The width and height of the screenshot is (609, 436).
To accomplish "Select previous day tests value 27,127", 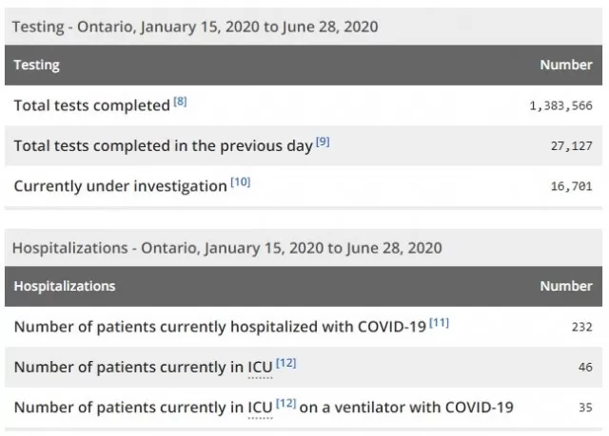I will tap(572, 146).
